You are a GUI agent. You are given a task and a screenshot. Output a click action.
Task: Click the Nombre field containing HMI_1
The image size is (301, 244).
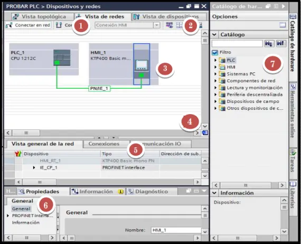(176, 230)
